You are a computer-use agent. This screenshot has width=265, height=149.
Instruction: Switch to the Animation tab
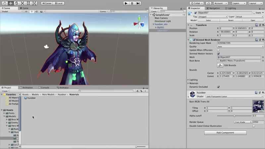point(26,88)
